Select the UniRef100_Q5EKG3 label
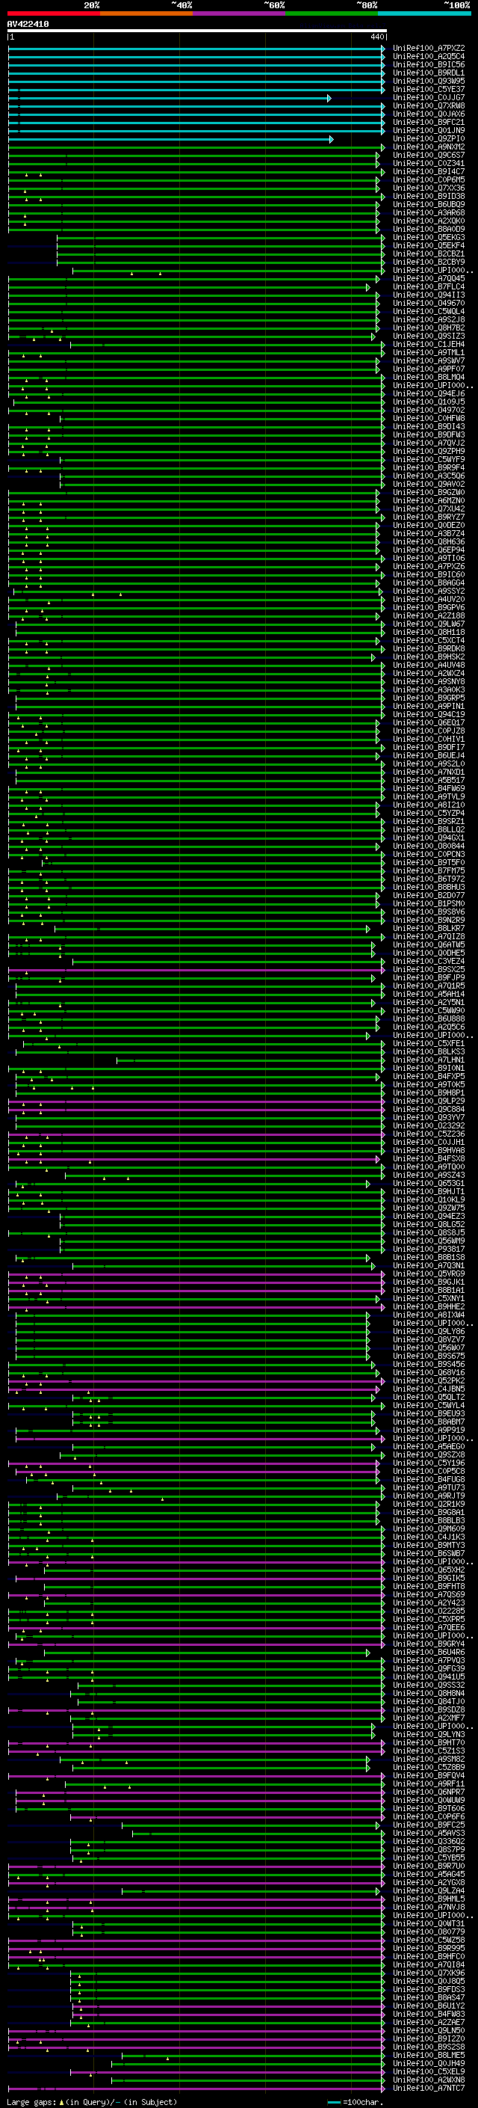 [429, 237]
